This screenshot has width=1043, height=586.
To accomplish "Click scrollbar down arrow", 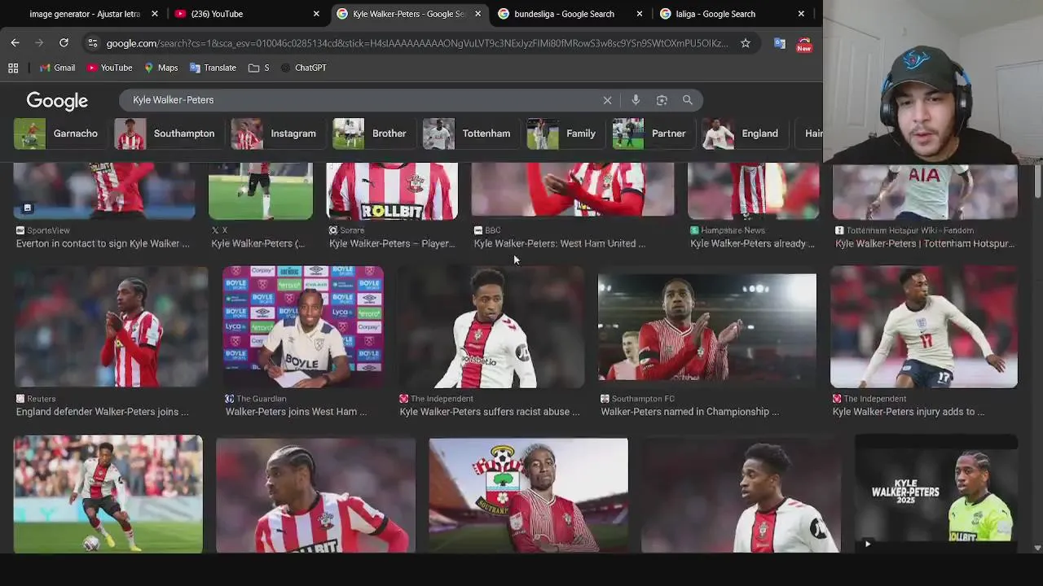I will coord(1037,548).
